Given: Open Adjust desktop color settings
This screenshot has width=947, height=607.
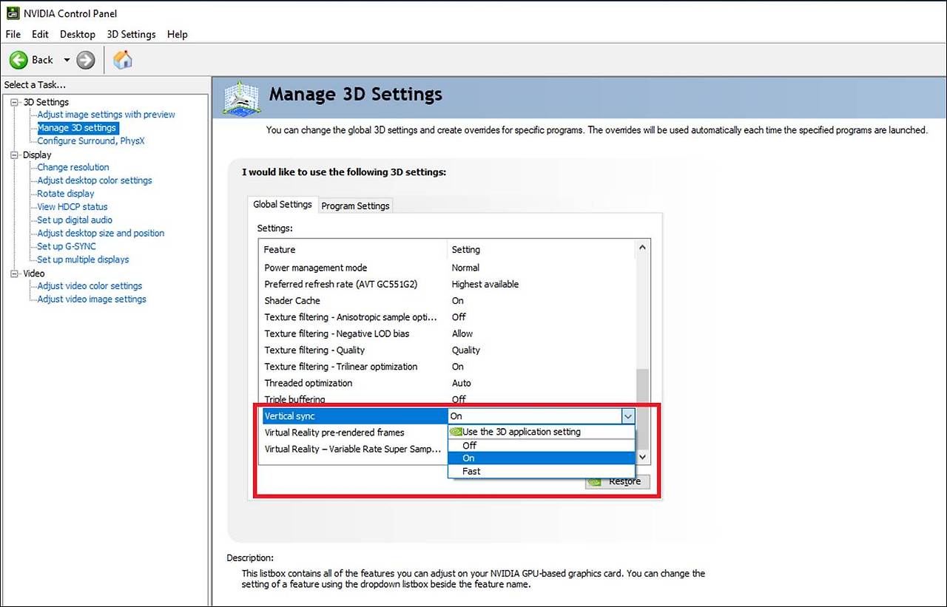Looking at the screenshot, I should [x=95, y=180].
